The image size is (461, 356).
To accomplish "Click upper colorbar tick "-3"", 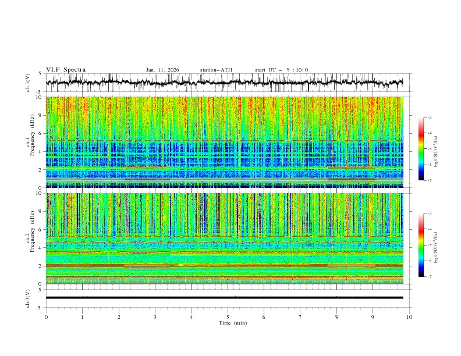I will pos(430,117).
